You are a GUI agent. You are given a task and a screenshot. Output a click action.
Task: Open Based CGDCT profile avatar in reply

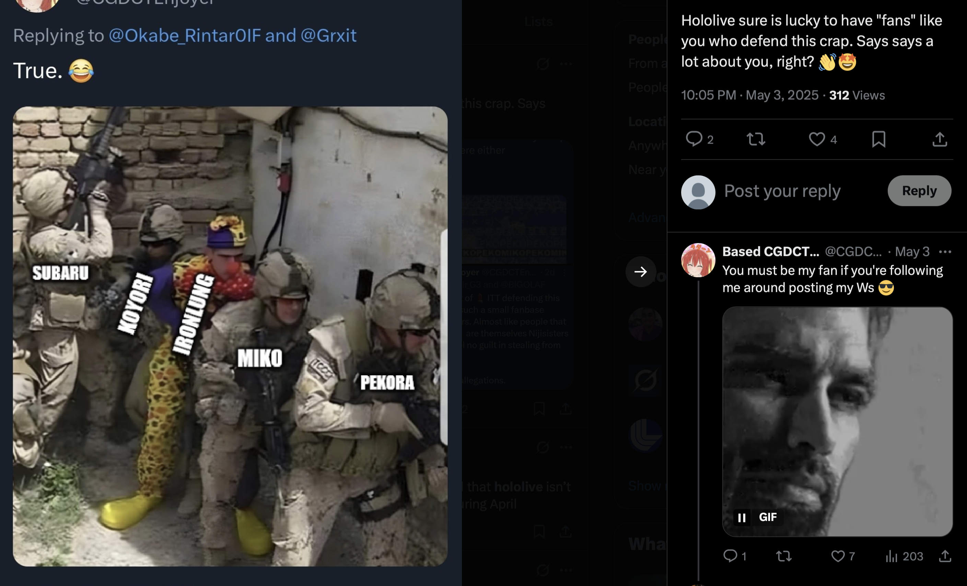point(698,260)
